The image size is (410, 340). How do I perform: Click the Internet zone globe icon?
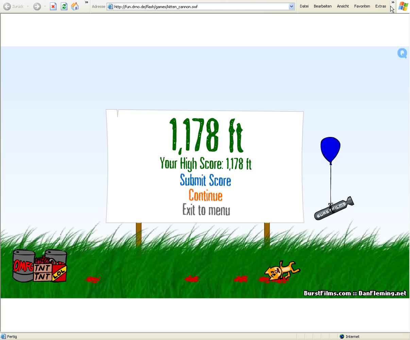(342, 336)
